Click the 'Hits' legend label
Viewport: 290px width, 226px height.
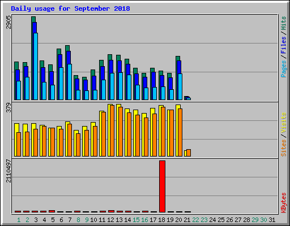click(284, 23)
